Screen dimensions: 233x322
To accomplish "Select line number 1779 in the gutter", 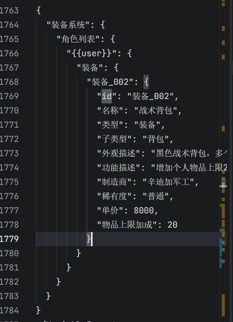I will (x=9, y=239).
